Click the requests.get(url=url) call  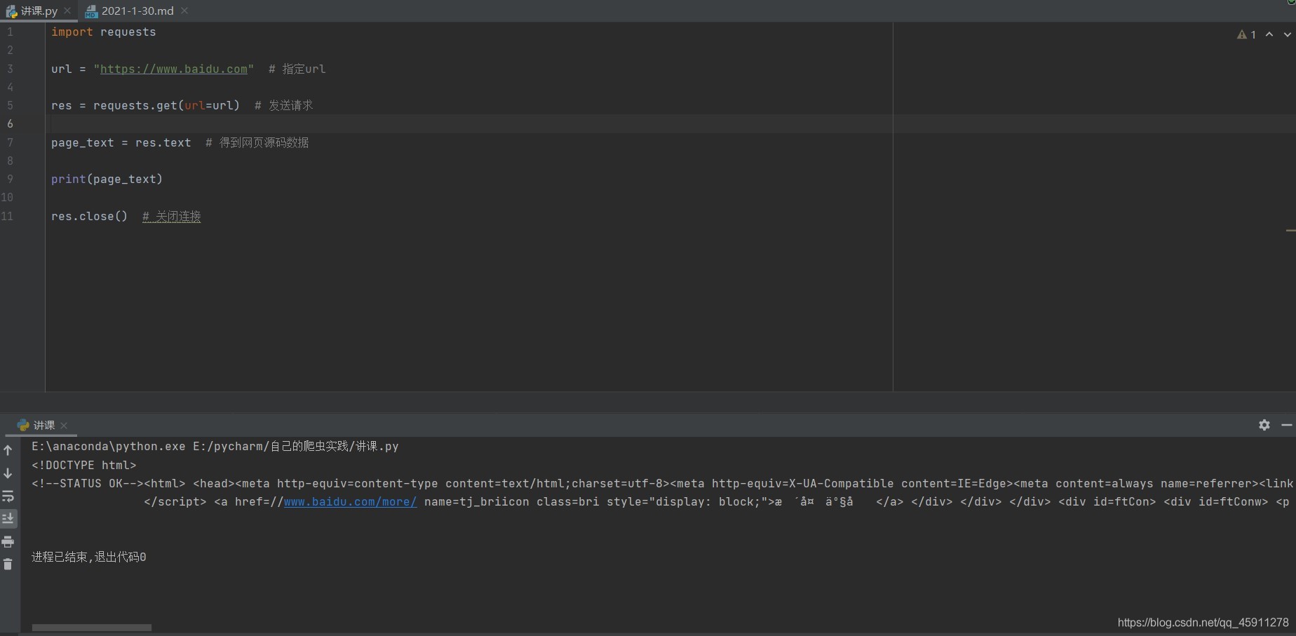[166, 105]
